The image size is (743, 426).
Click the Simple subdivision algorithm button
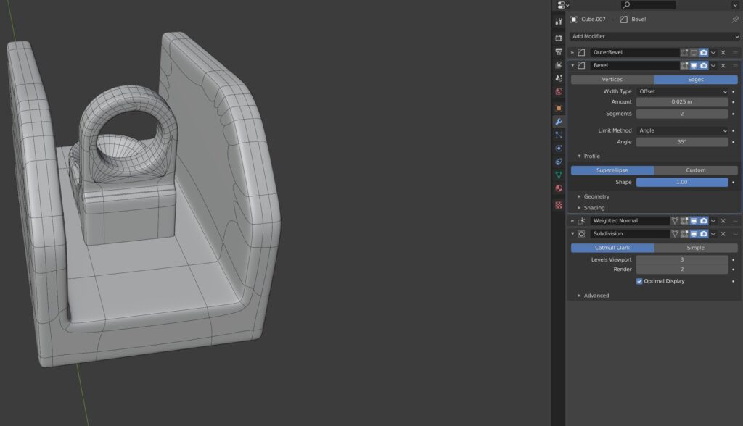click(x=694, y=247)
